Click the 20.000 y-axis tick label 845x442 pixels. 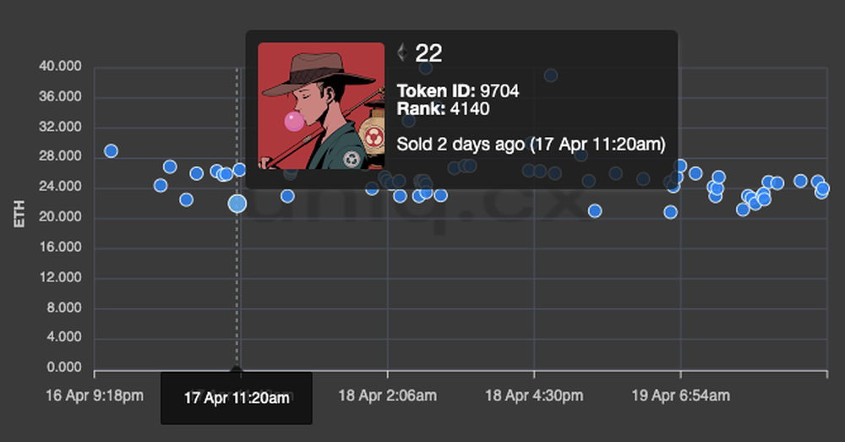62,217
